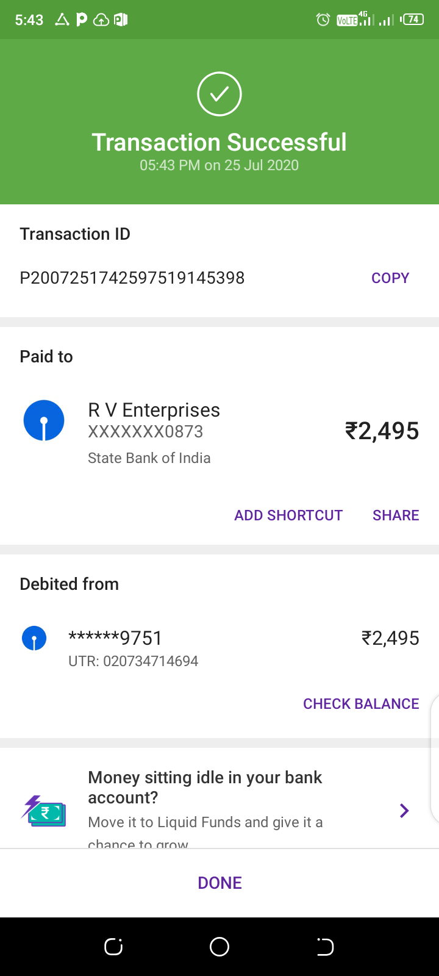439x976 pixels.
Task: Tap the cloud upload status bar icon
Action: [x=101, y=20]
